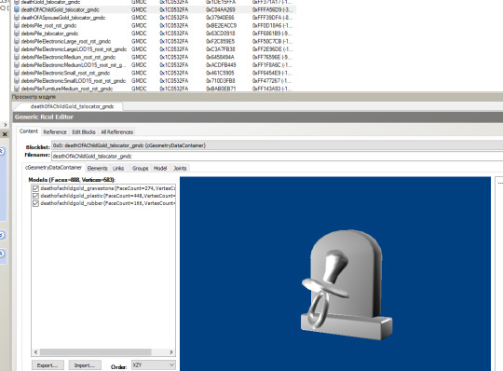
Task: Select the debrisPile_root_rot_gmdc row name
Action: (48, 25)
